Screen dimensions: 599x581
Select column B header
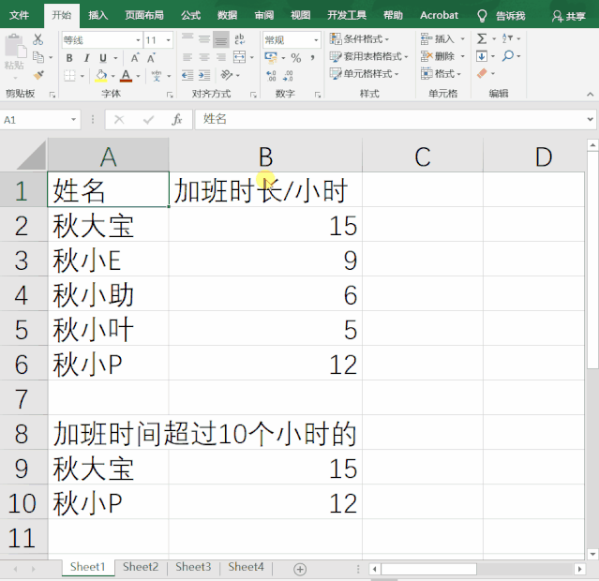pyautogui.click(x=265, y=156)
